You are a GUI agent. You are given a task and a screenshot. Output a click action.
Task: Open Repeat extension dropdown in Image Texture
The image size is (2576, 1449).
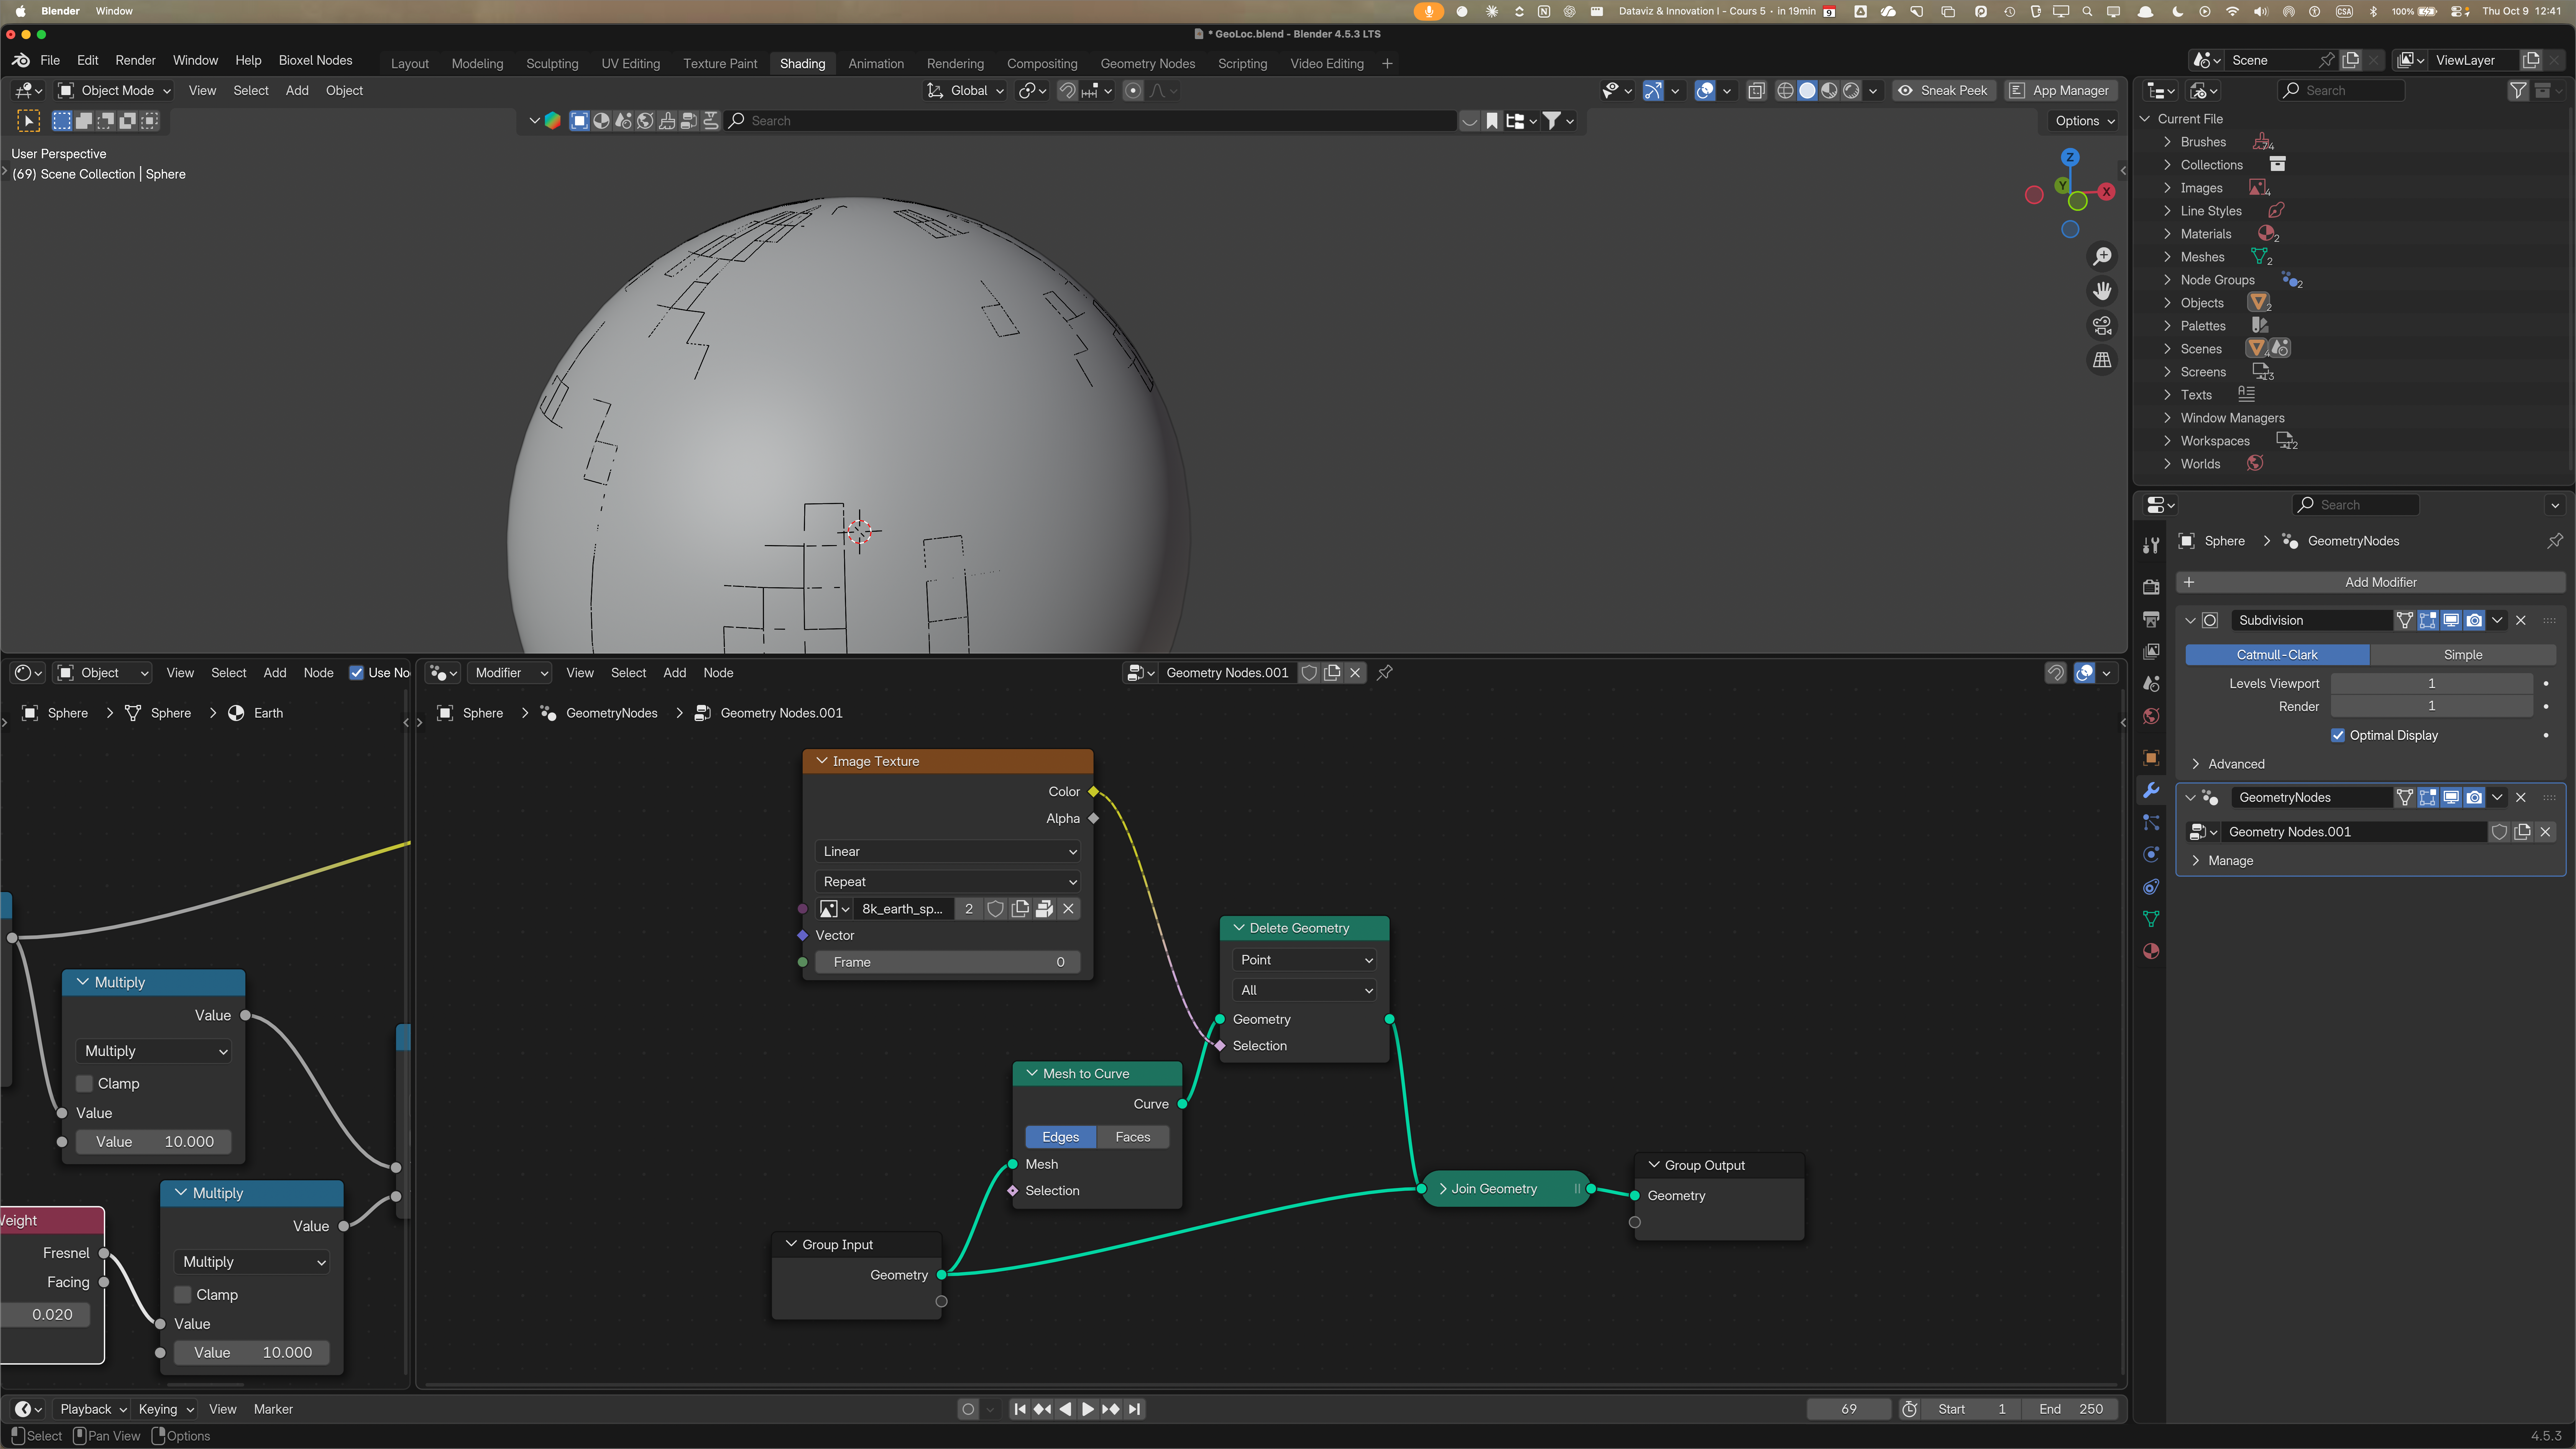(948, 882)
